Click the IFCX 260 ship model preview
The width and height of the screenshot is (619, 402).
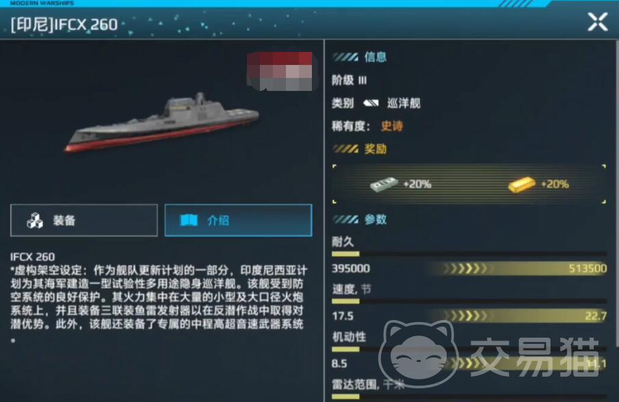162,122
